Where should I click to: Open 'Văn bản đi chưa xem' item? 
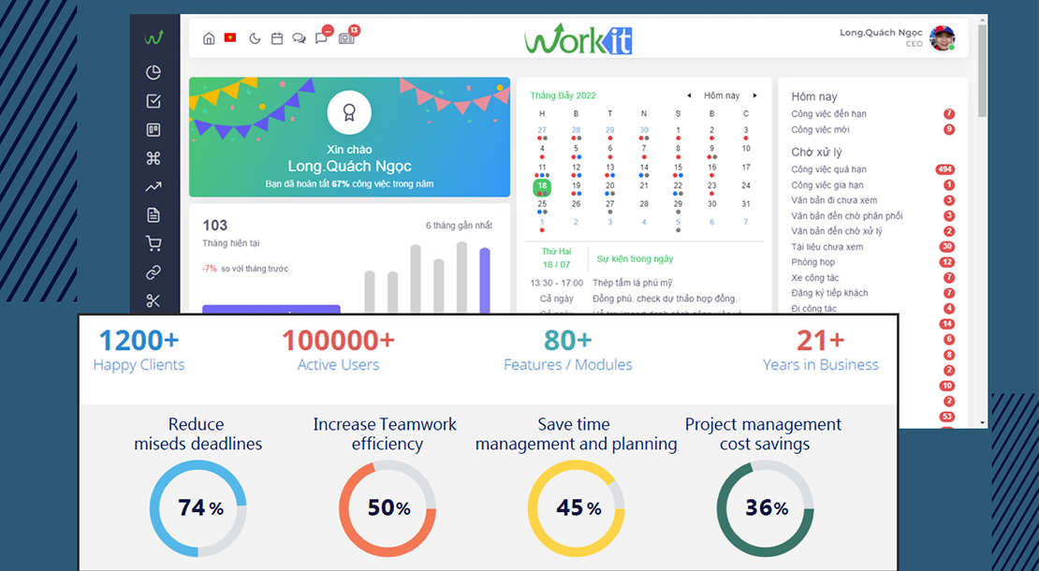pyautogui.click(x=834, y=200)
